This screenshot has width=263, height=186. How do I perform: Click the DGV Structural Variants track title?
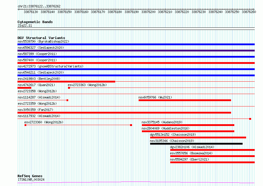coord(41,38)
